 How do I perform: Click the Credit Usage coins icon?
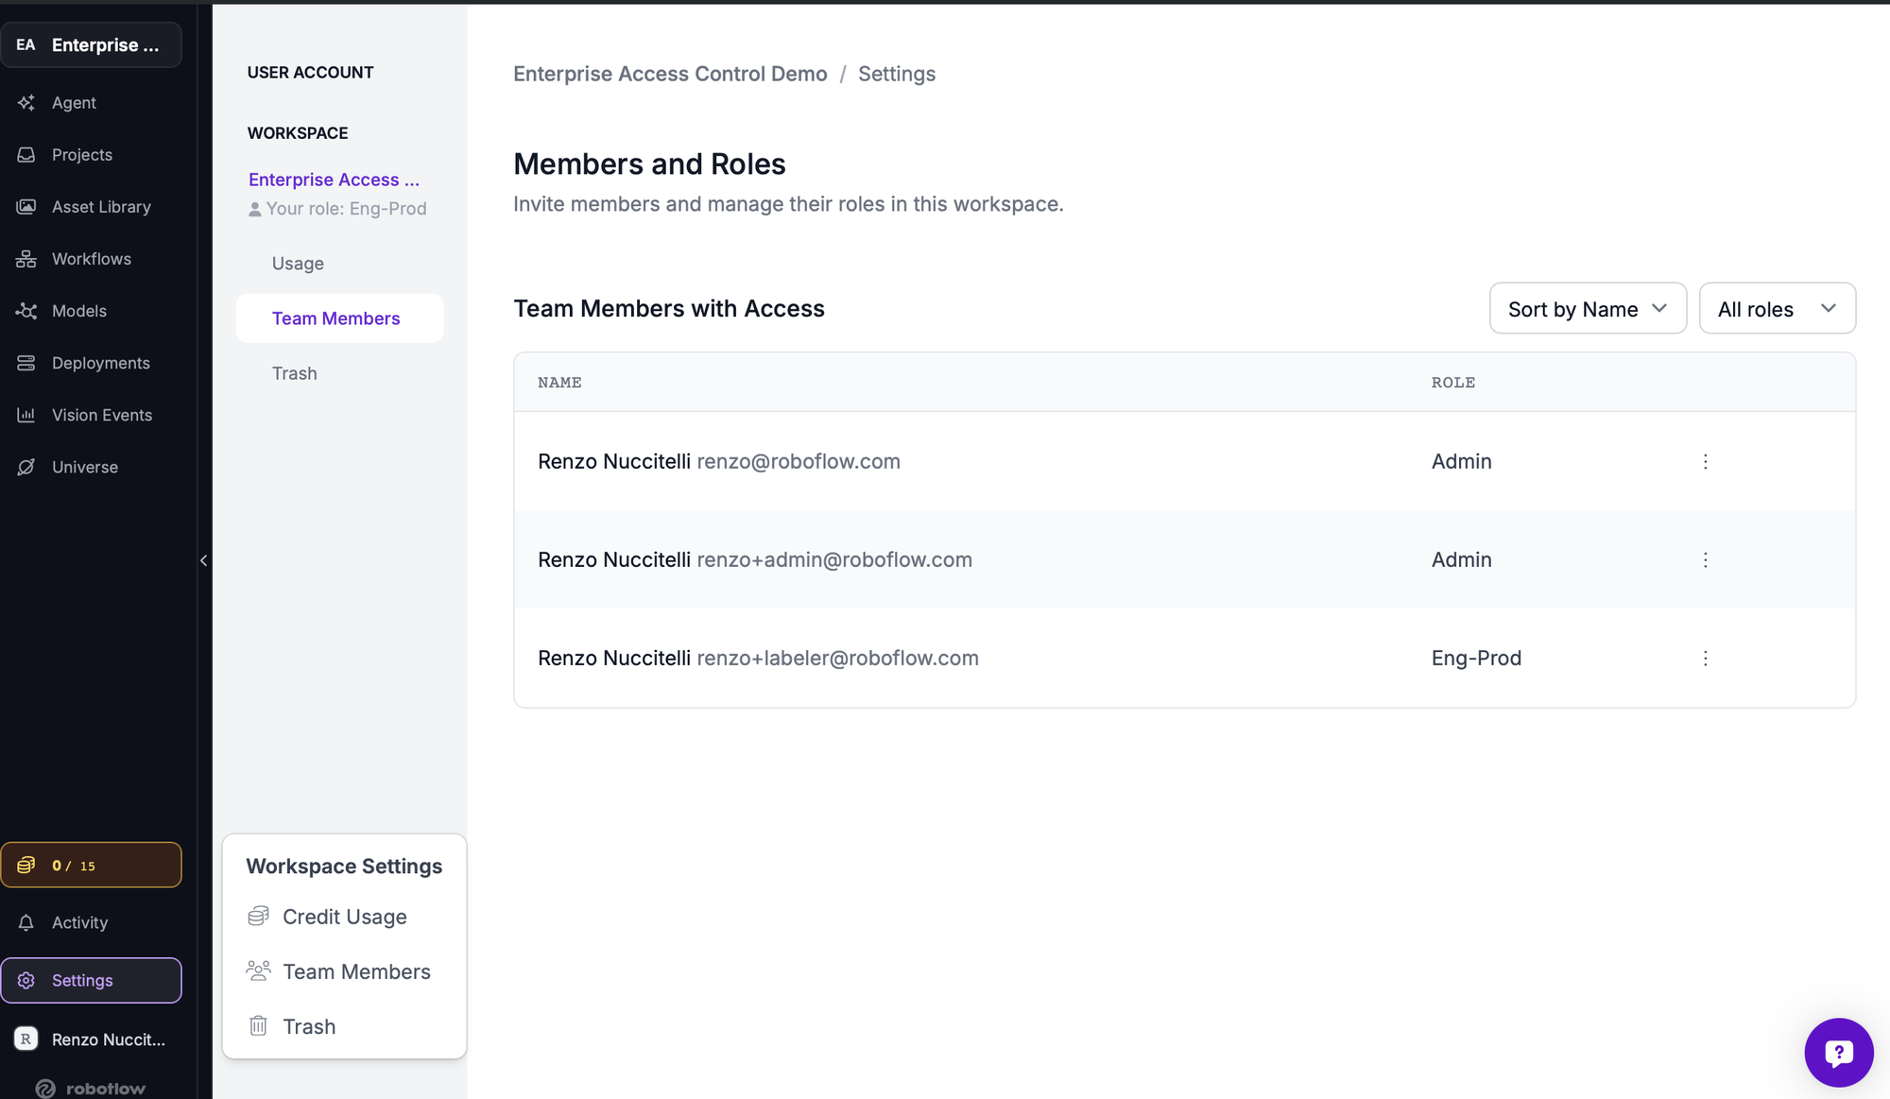pyautogui.click(x=258, y=916)
